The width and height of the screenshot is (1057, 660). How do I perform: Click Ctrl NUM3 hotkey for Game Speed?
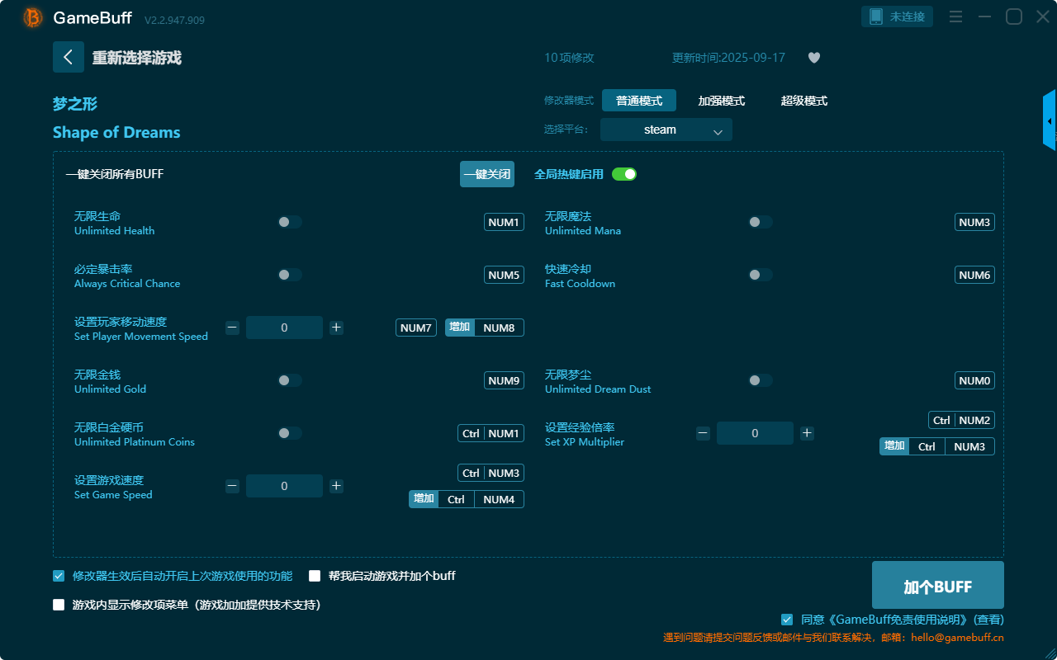click(491, 473)
